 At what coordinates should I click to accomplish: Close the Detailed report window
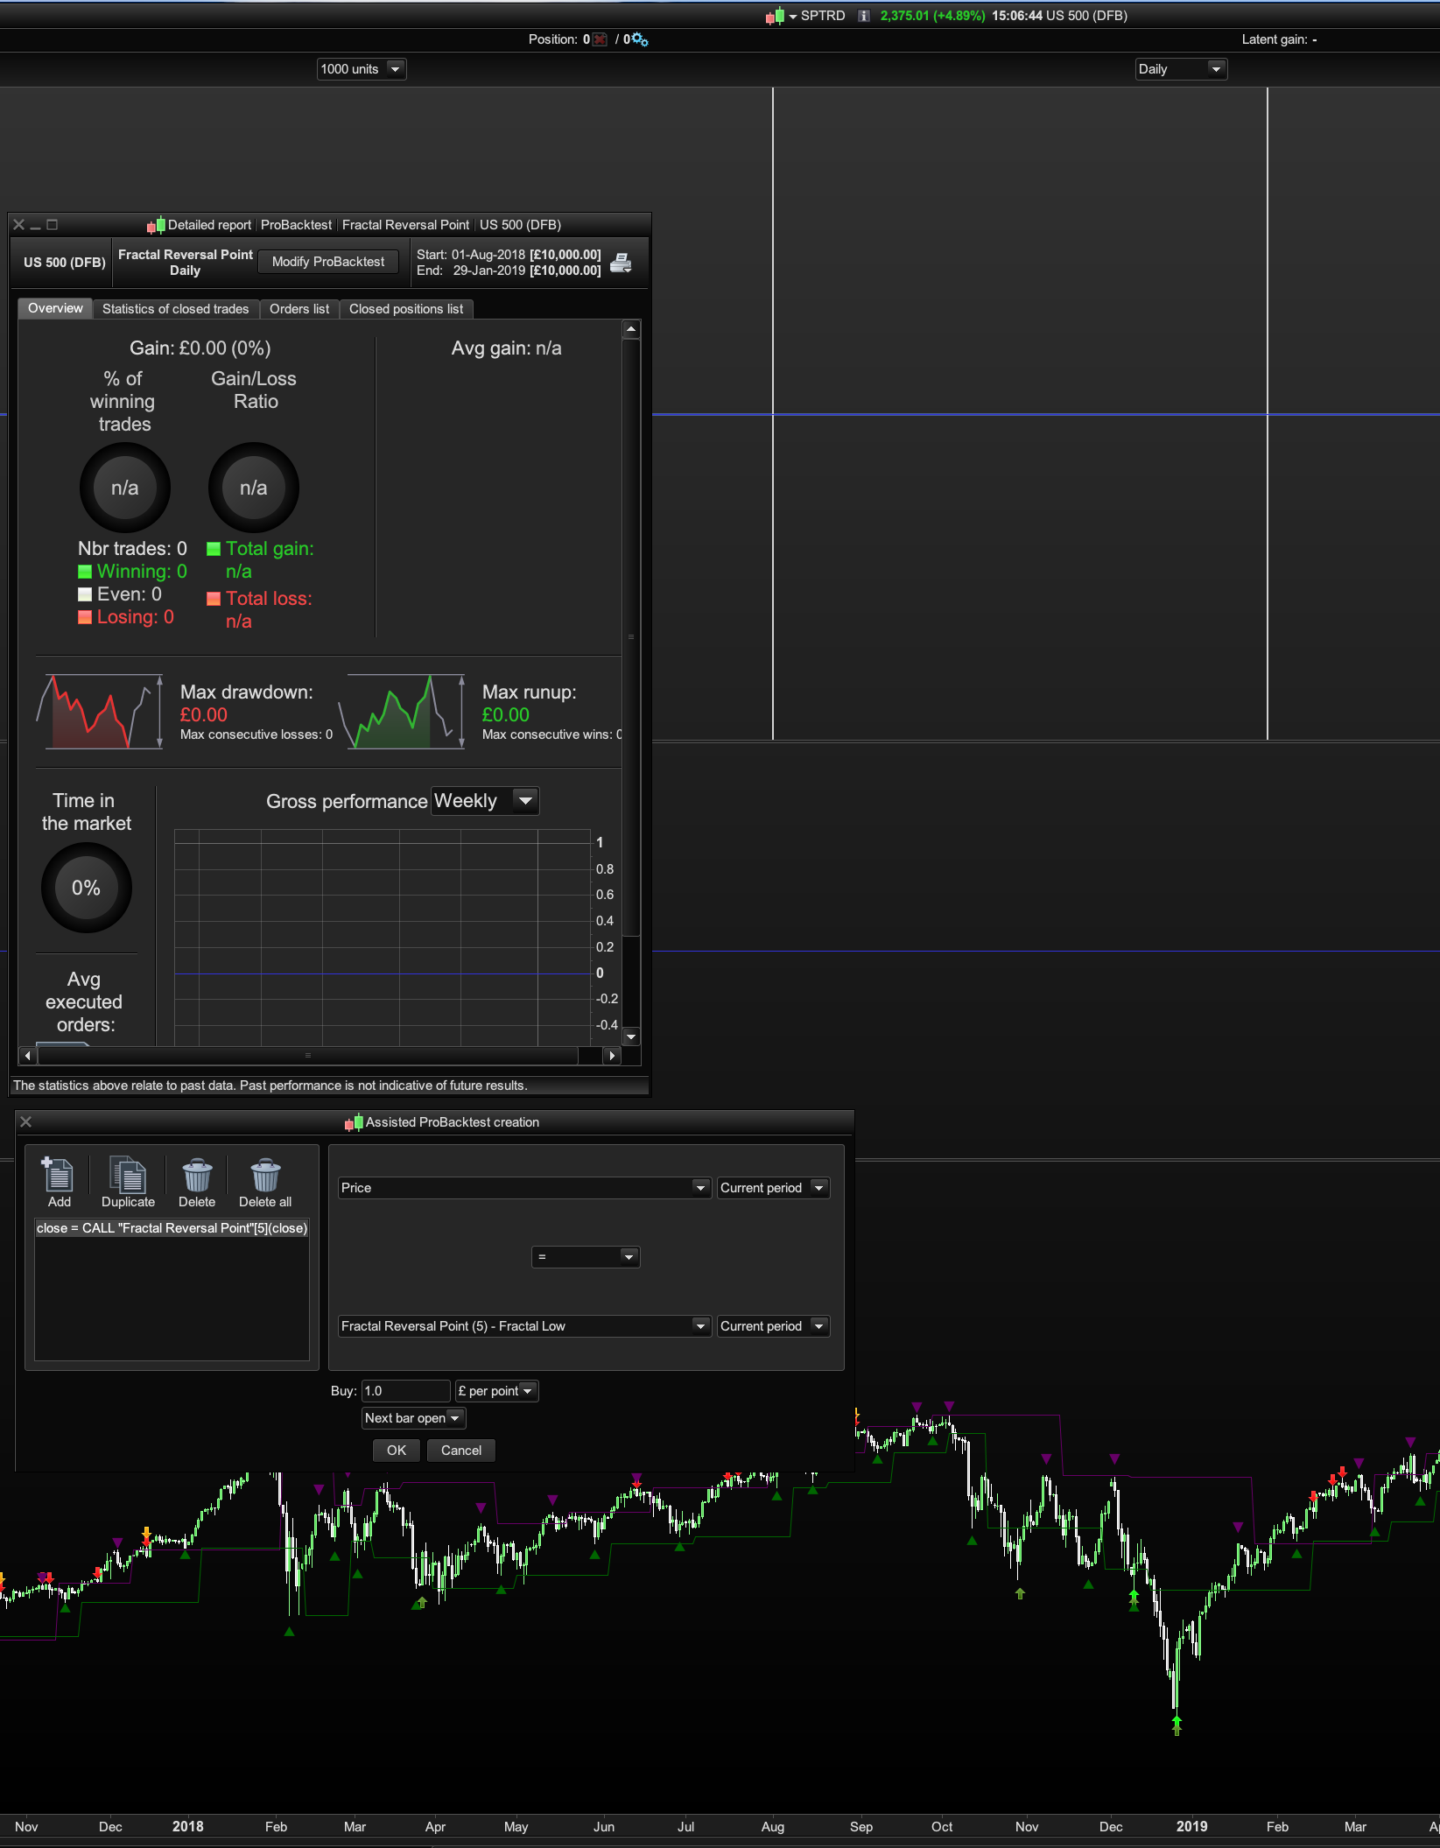[x=19, y=225]
